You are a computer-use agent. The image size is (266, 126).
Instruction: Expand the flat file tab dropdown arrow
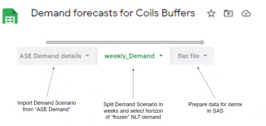coord(205,55)
